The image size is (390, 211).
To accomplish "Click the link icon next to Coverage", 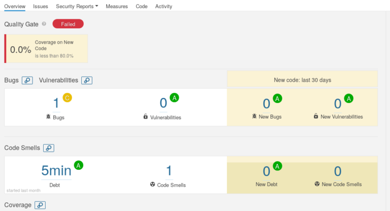I will (40, 205).
